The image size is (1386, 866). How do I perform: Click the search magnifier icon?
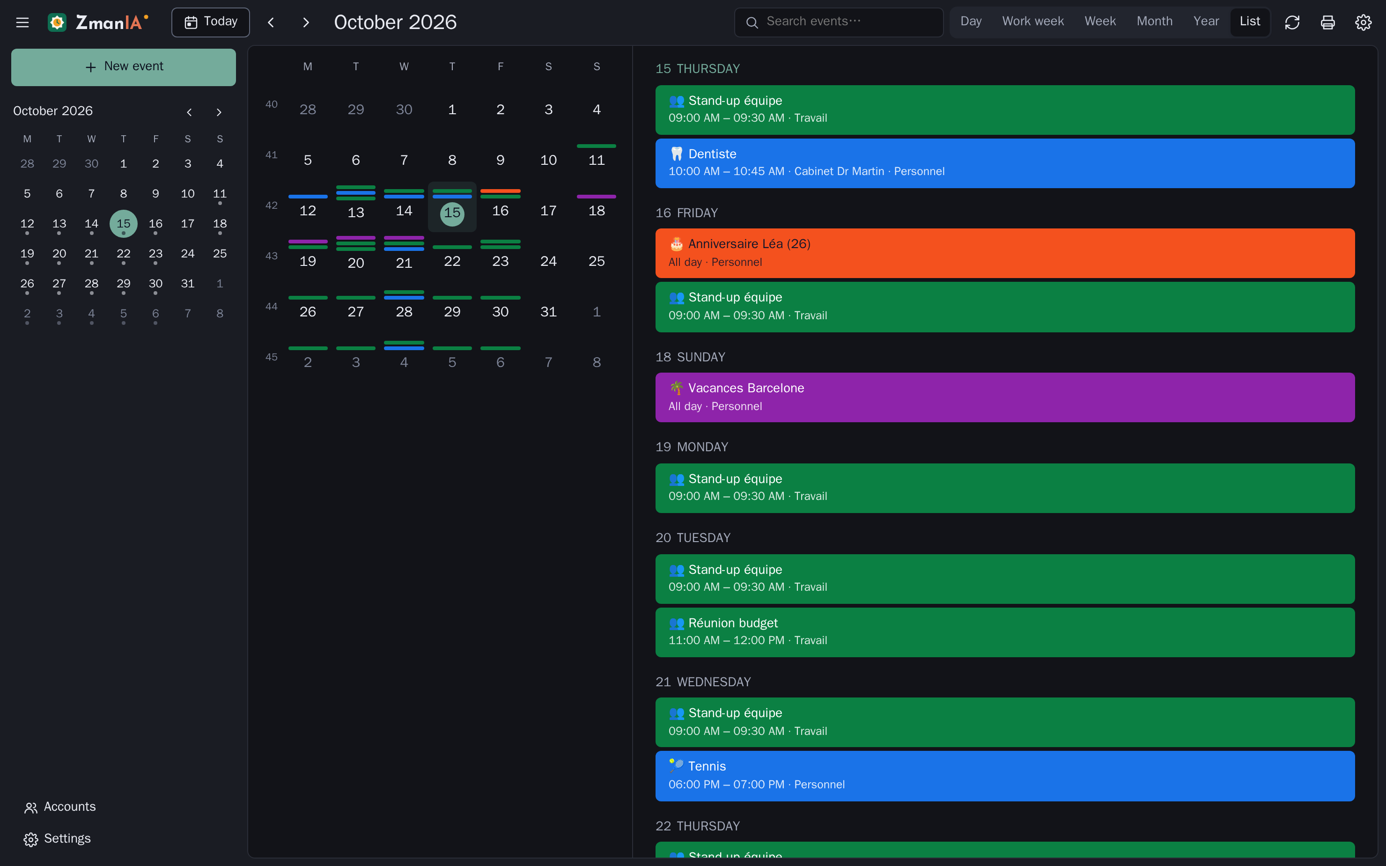(752, 22)
